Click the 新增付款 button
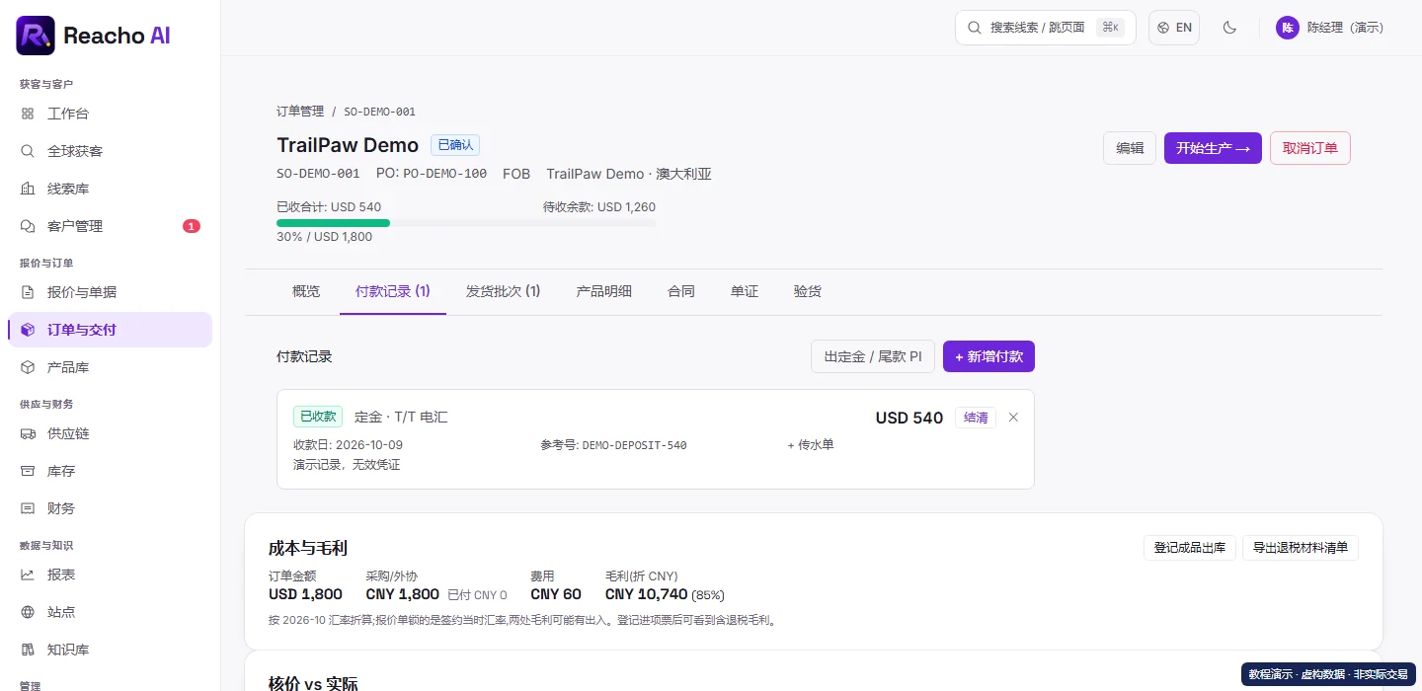This screenshot has width=1422, height=691. click(x=988, y=356)
